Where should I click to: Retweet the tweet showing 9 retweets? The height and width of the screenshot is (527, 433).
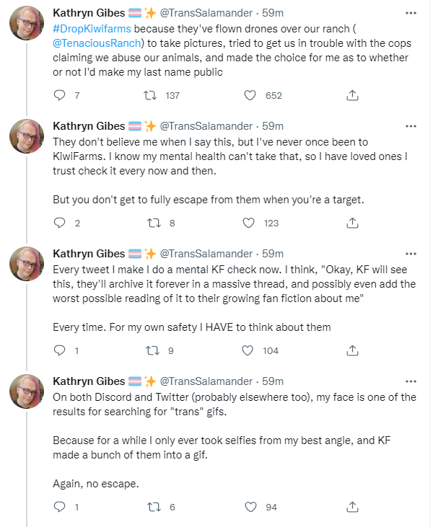[x=152, y=350]
